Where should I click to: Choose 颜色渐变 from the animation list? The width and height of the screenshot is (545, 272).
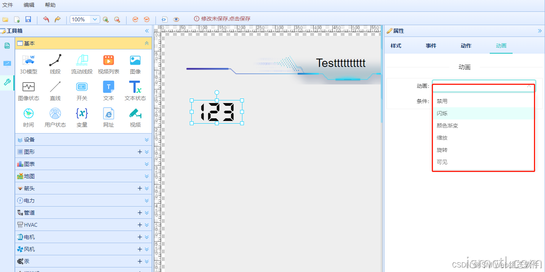(484, 126)
